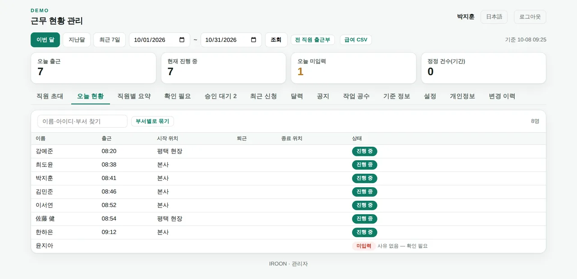Click the 종료 위치 column header
Viewport: 577px width, 279px height.
(292, 139)
